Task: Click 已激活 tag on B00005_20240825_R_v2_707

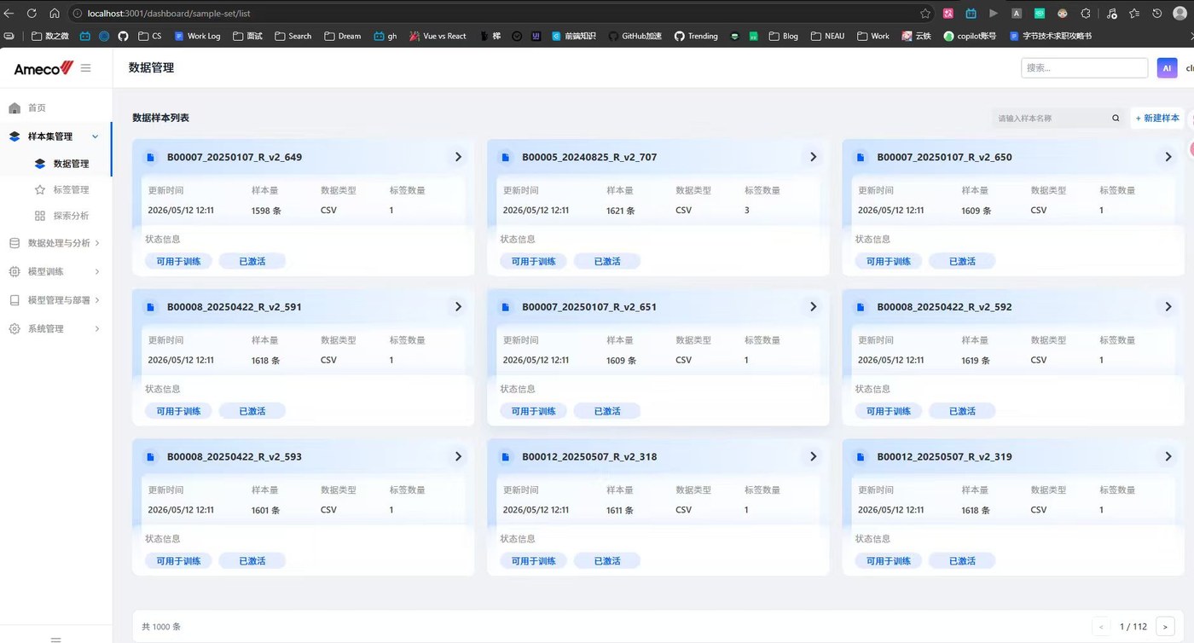Action: coord(607,262)
